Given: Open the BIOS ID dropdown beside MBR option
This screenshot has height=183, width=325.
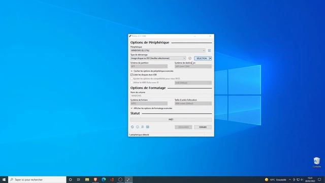Looking at the screenshot, I should (193, 83).
